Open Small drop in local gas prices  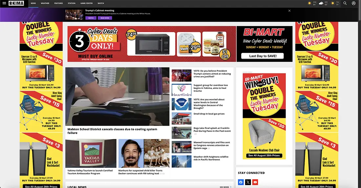(209, 114)
